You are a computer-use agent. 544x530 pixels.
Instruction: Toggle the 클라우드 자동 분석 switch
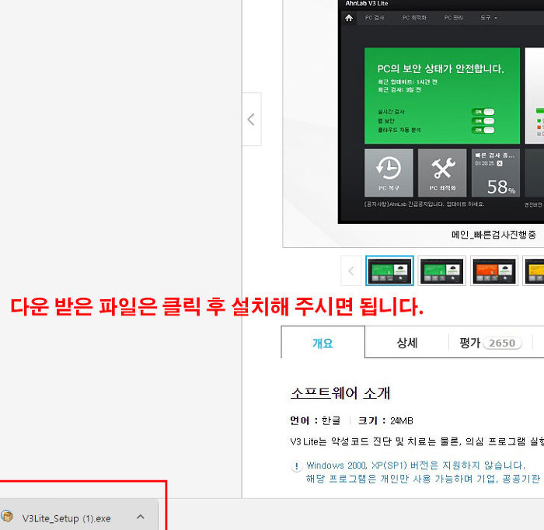[x=483, y=130]
